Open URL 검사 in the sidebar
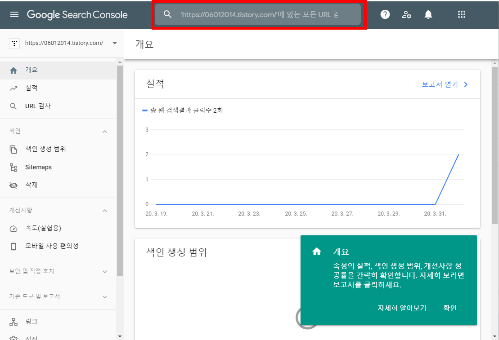Screen dimensions: 499x340 point(58,106)
